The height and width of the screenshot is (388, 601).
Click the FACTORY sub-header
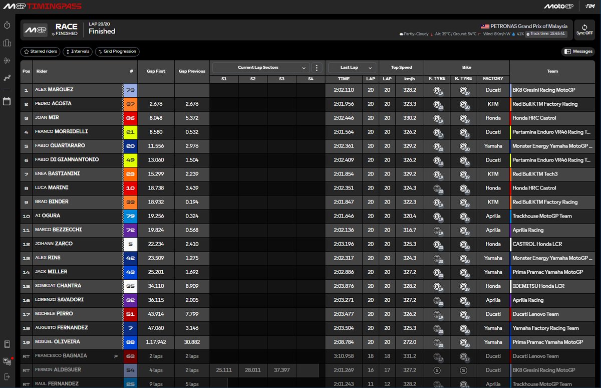pyautogui.click(x=493, y=79)
